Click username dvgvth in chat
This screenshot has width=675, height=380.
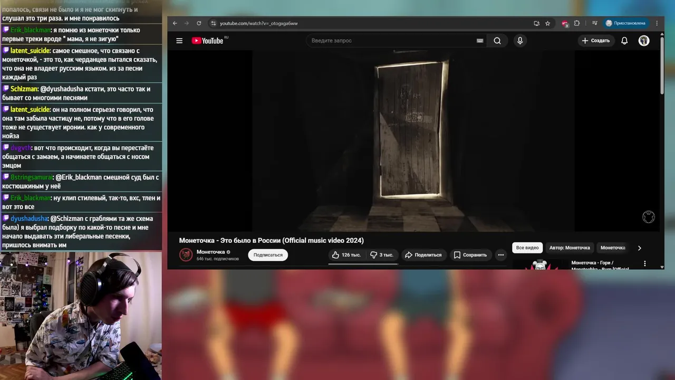(21, 148)
